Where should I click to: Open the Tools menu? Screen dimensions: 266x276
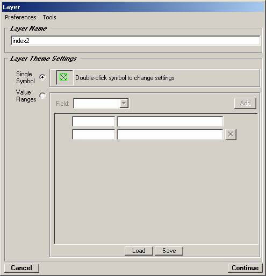pyautogui.click(x=49, y=17)
